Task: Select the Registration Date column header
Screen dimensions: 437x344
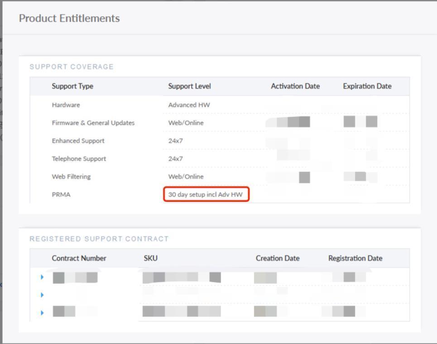Action: coord(355,258)
